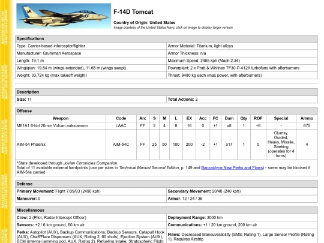
Task: Select the M61A1 6-bbl 20mm Vulcan autocannon row
Action: click(x=166, y=125)
